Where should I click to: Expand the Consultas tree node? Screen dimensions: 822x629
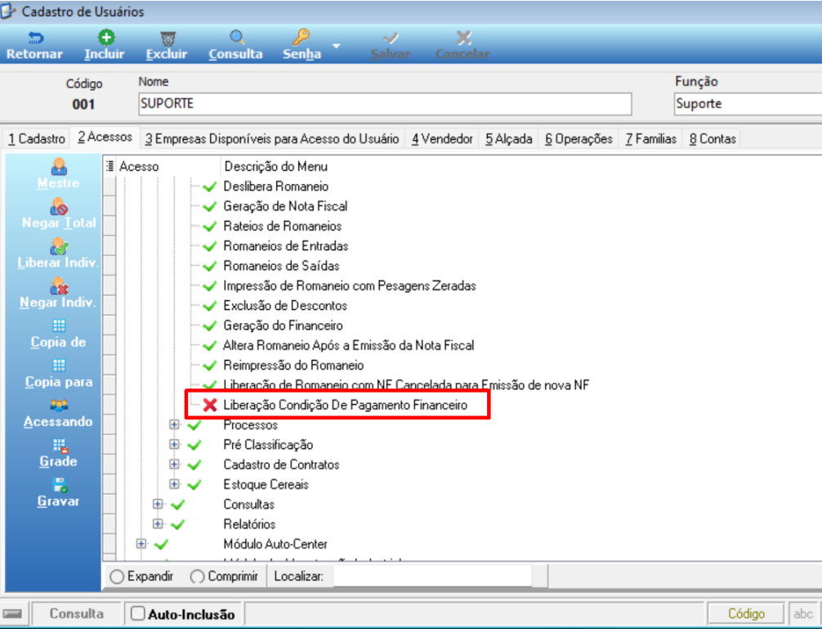158,504
